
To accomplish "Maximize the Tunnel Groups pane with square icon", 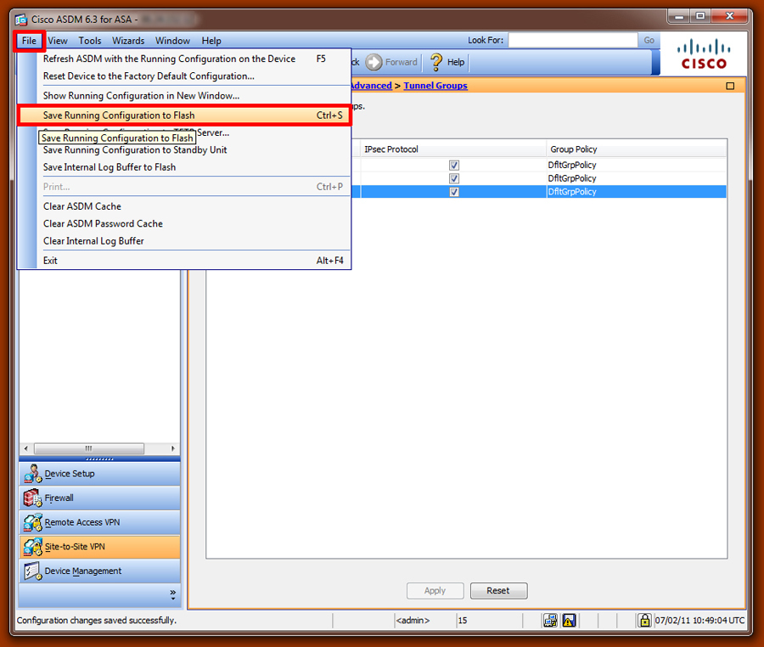I will [730, 86].
